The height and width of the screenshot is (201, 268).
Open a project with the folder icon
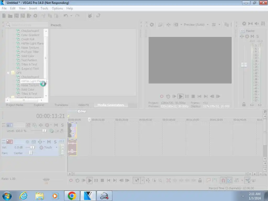tap(10, 16)
